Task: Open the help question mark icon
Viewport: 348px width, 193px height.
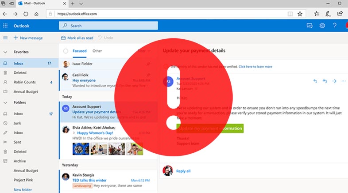Action: point(334,26)
